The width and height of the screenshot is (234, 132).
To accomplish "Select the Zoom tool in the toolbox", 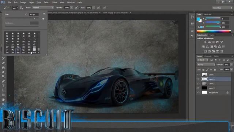I will 3,104.
